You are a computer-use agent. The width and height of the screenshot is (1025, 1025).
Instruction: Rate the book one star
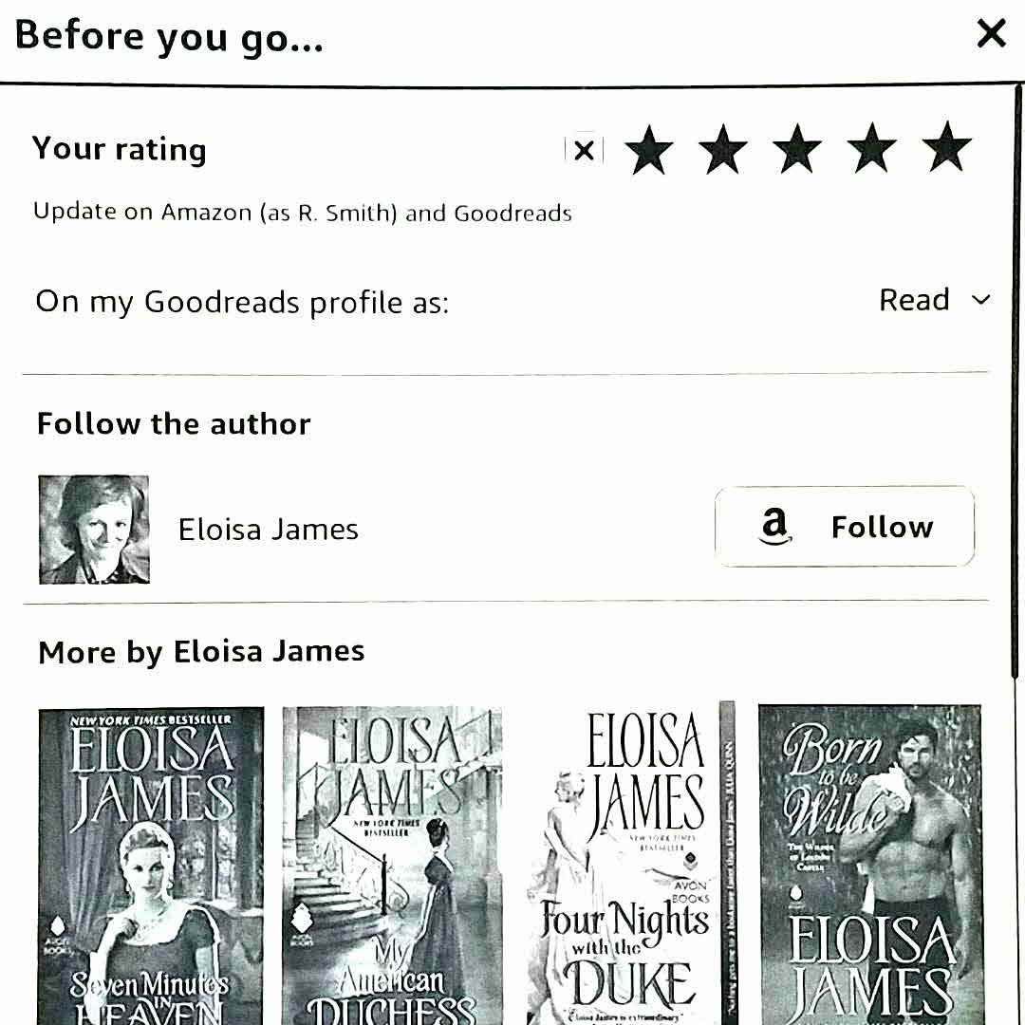(649, 150)
